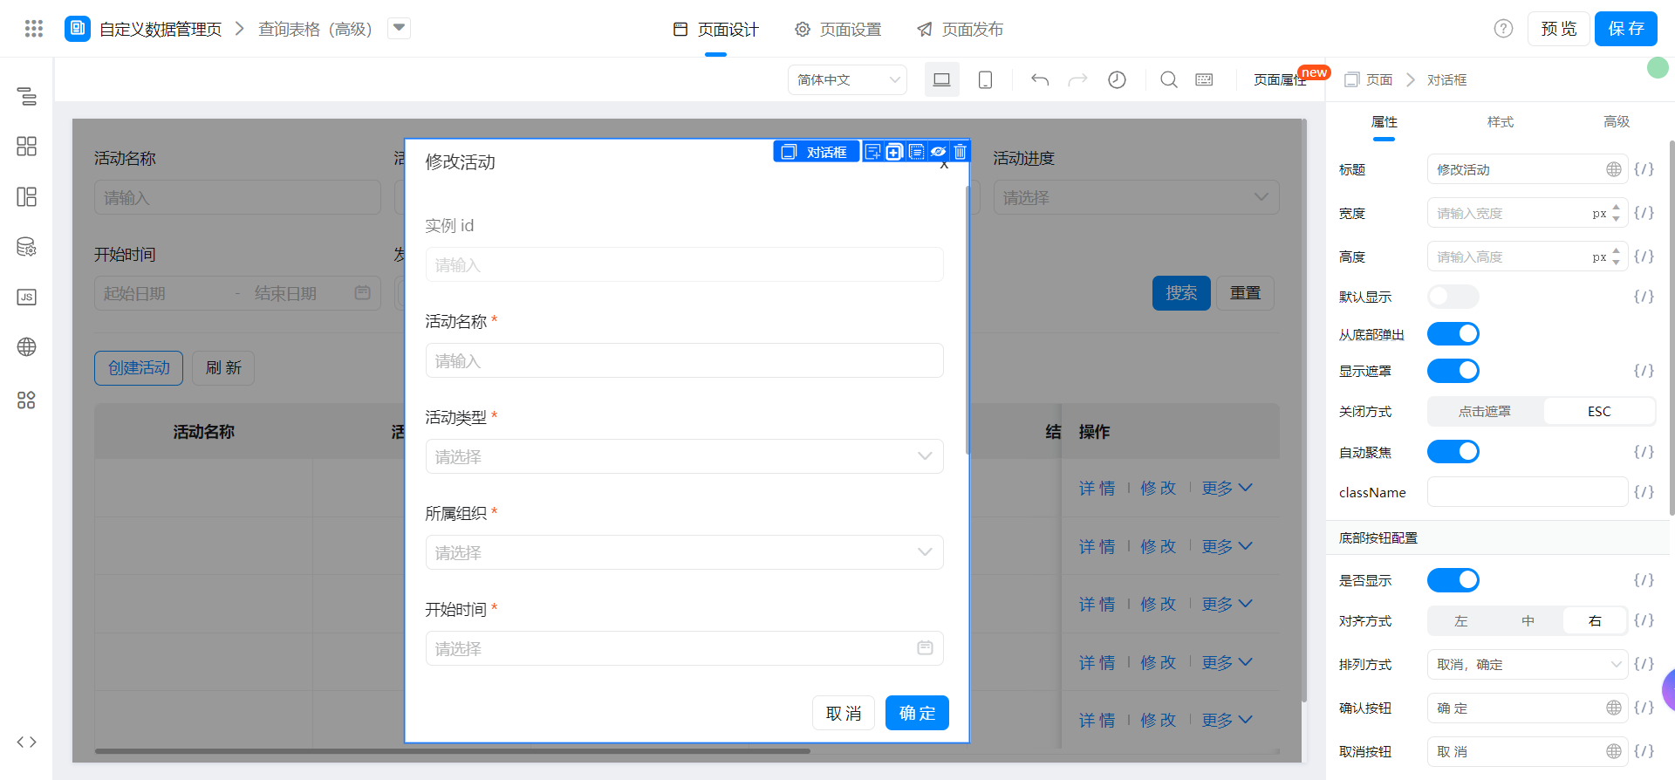Open the source code view icon at bottom left
This screenshot has width=1675, height=780.
27,742
